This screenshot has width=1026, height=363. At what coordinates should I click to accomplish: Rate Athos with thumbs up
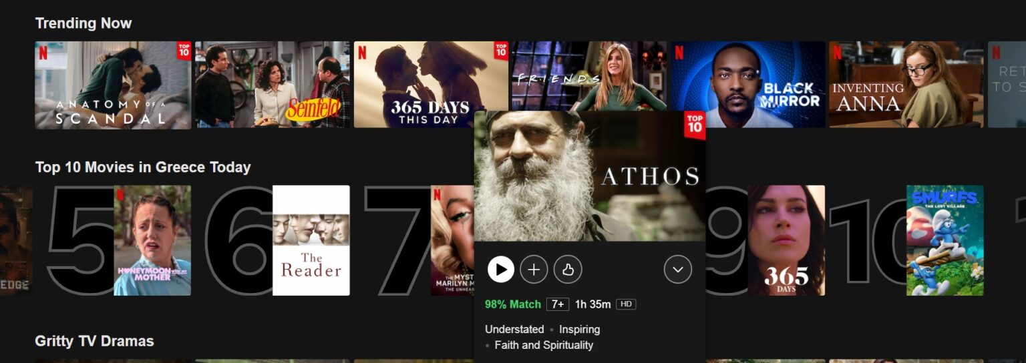click(568, 270)
